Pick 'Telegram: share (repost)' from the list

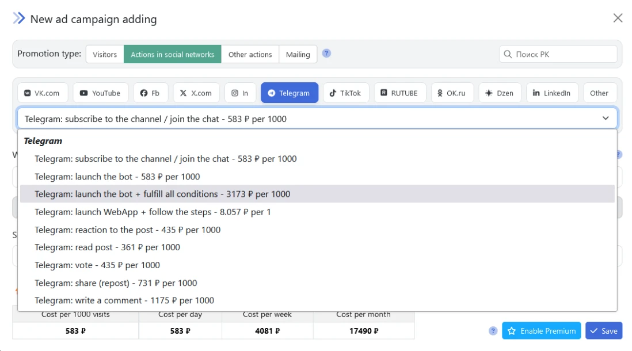pos(116,283)
